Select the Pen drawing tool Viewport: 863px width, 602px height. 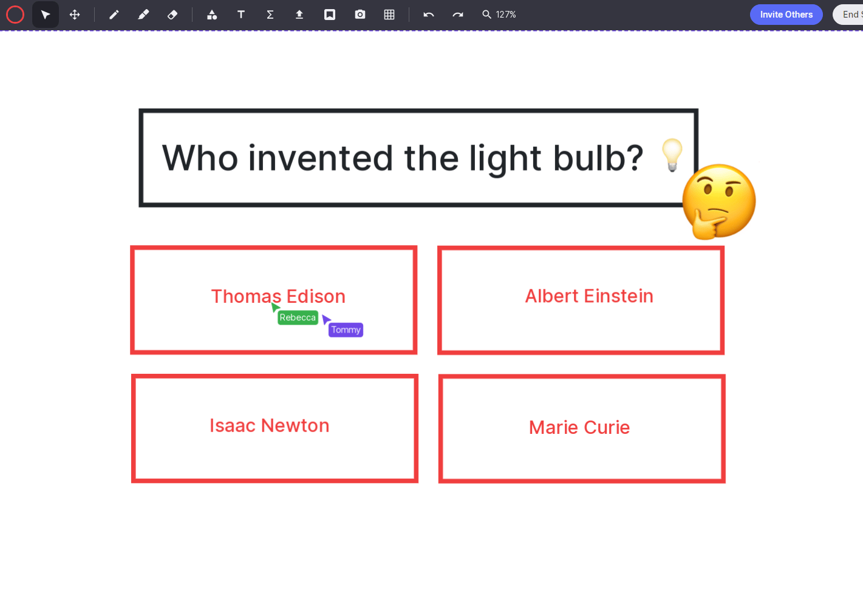coord(114,15)
